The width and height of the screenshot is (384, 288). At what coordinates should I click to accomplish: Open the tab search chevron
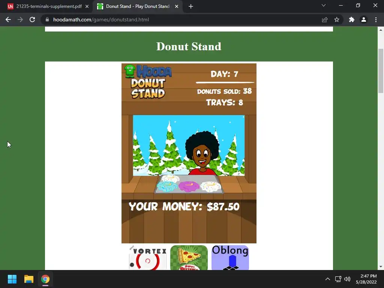point(324,5)
